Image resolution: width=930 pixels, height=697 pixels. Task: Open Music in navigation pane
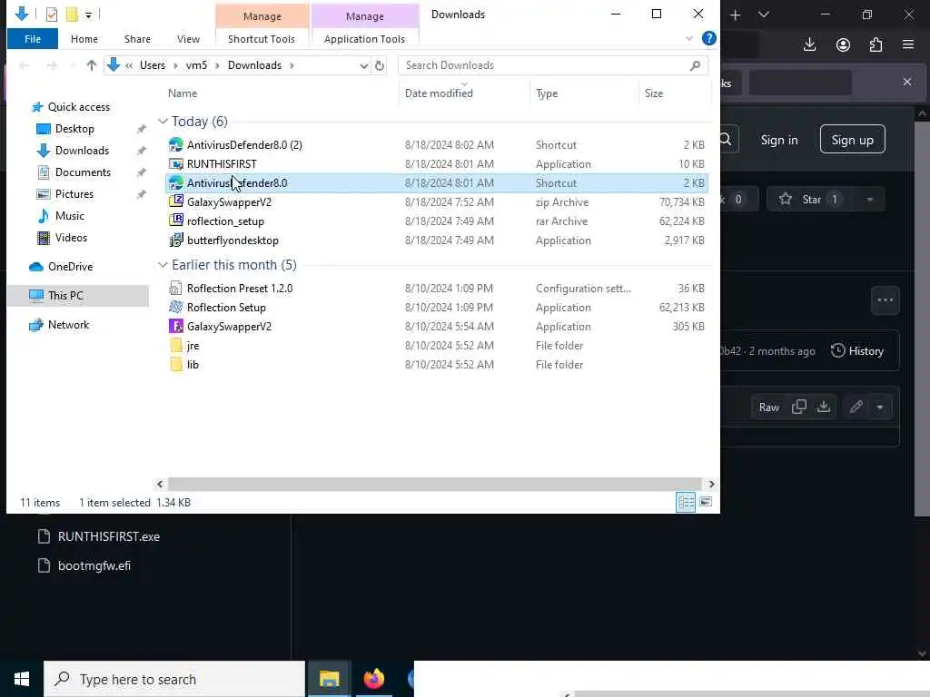click(x=69, y=216)
